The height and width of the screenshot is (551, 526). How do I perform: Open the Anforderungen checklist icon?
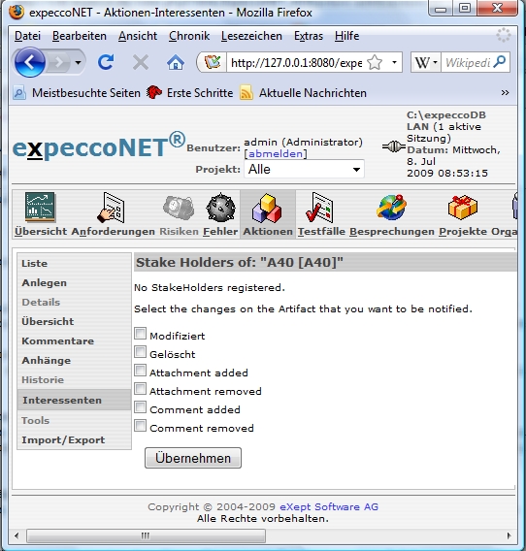(x=112, y=208)
